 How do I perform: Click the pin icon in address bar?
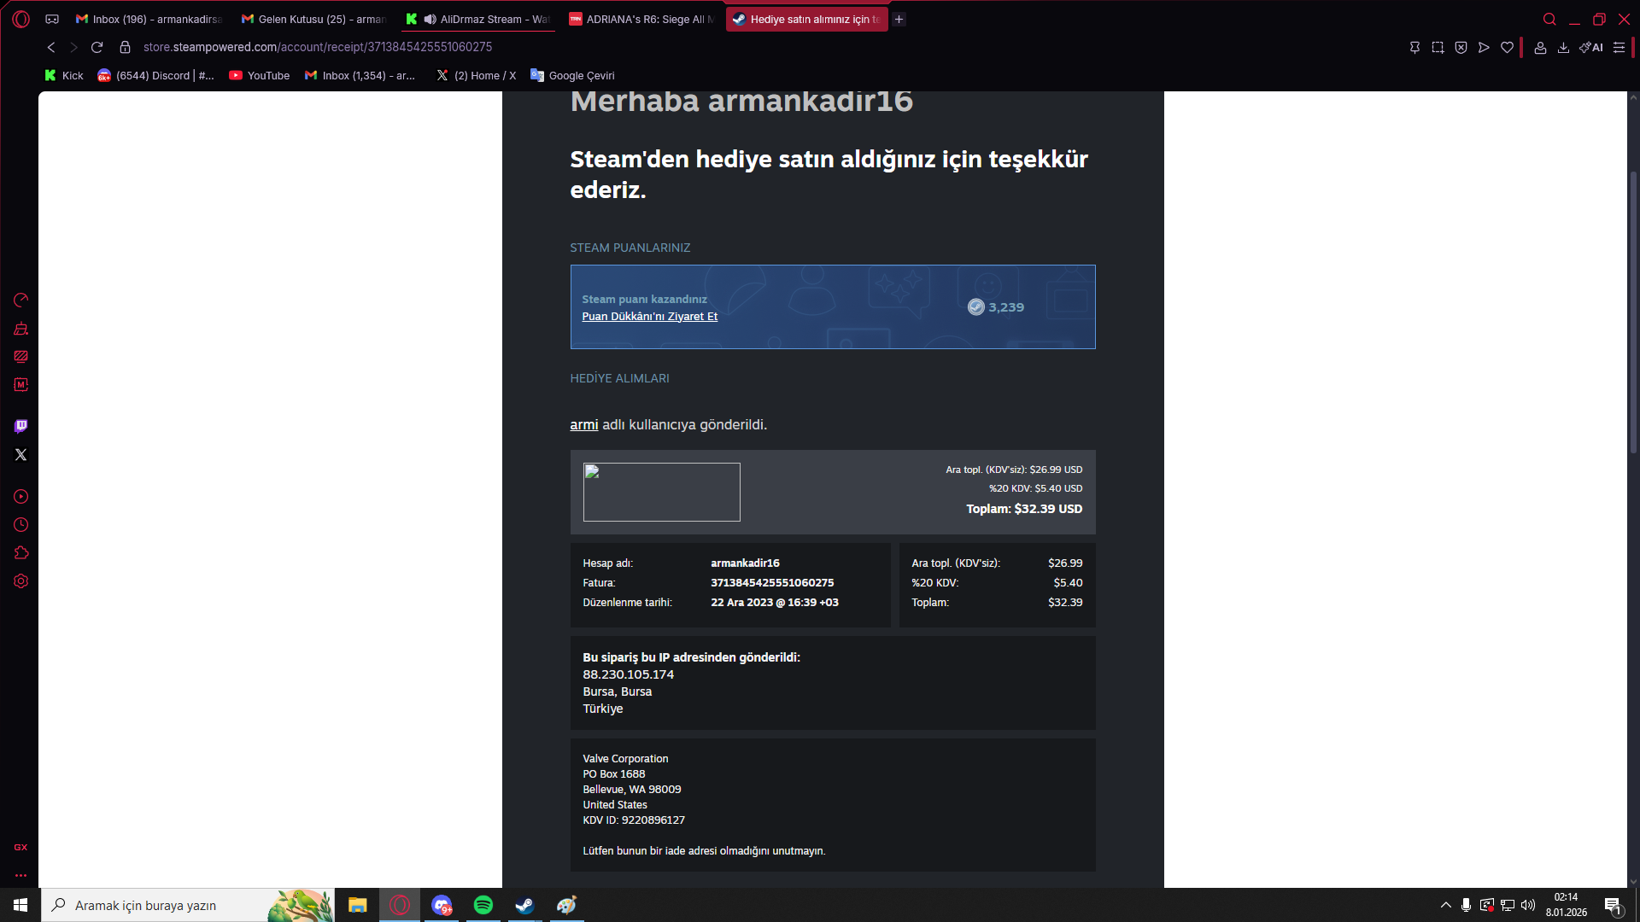(x=1414, y=48)
